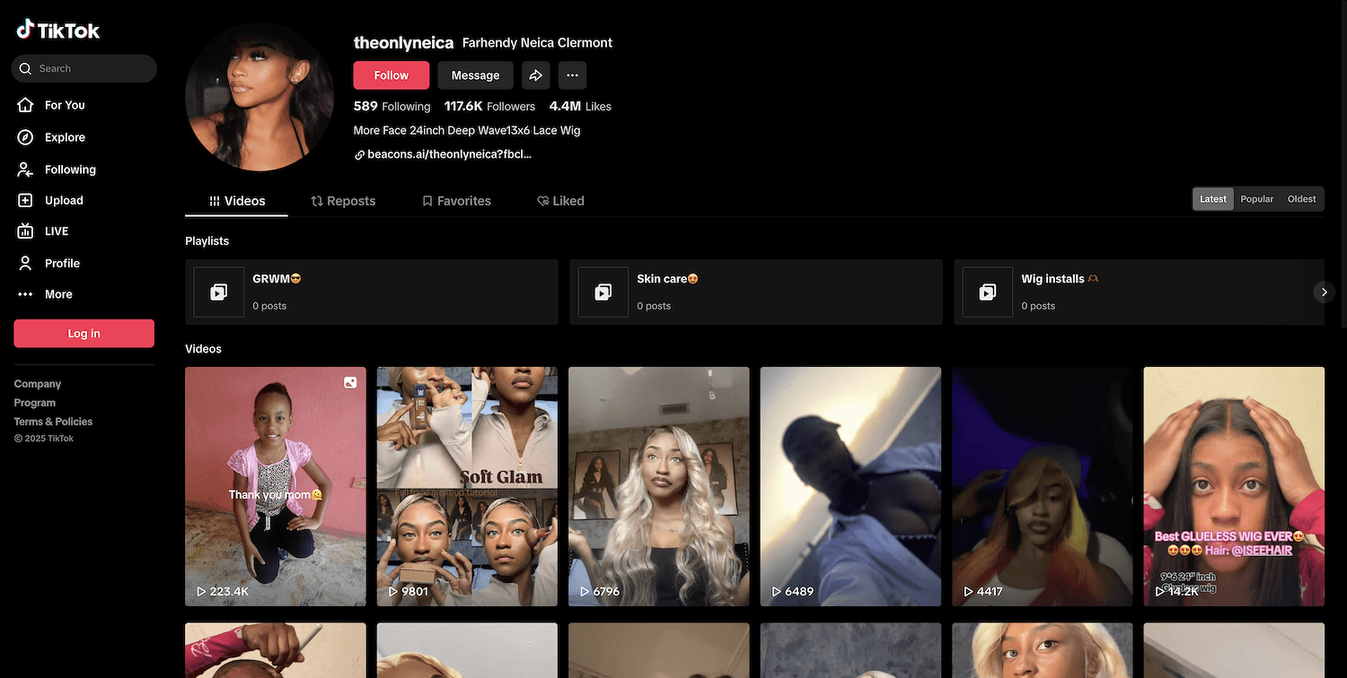Open the Soft Glam video thumbnail
Image resolution: width=1347 pixels, height=678 pixels.
click(467, 484)
